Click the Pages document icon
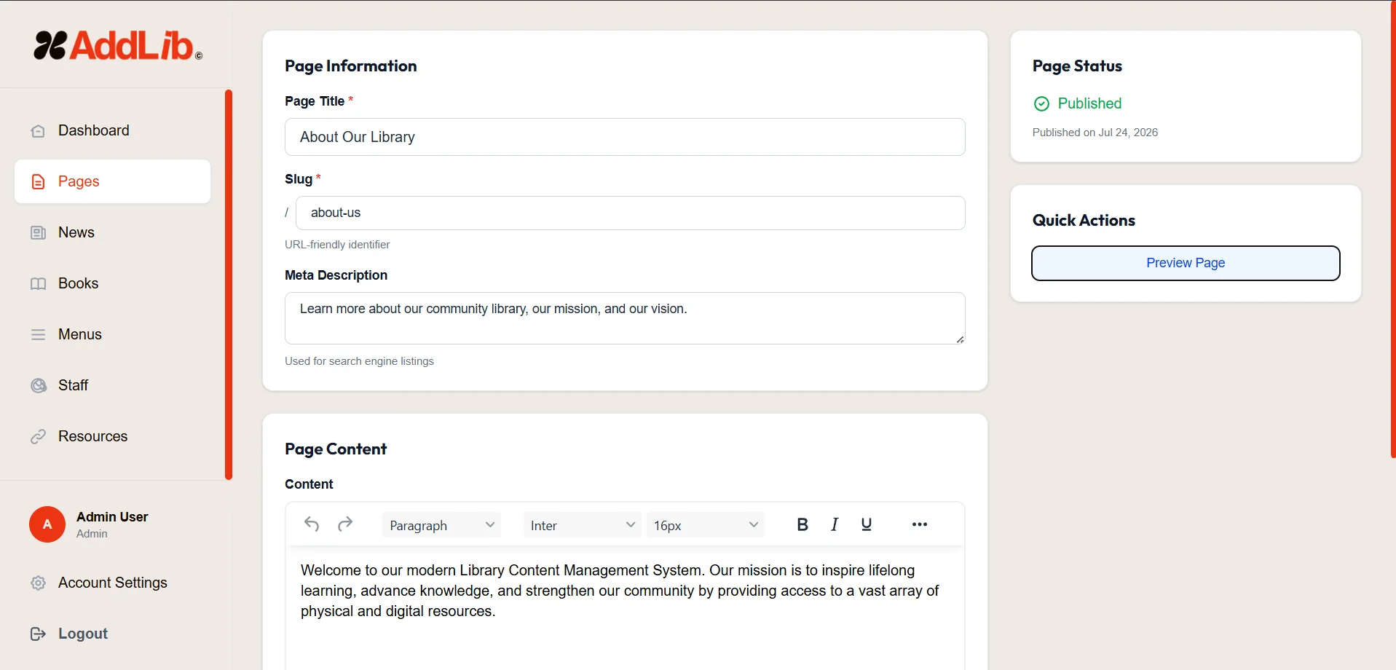The image size is (1396, 670). [x=38, y=182]
